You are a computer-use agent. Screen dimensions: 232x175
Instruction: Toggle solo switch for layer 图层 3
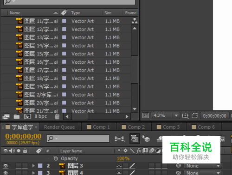[x=19, y=166]
